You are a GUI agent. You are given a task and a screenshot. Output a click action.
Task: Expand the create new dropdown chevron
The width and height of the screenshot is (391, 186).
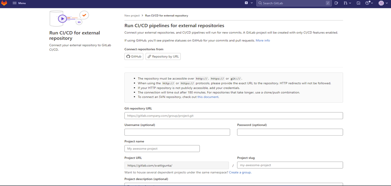pos(251,3)
